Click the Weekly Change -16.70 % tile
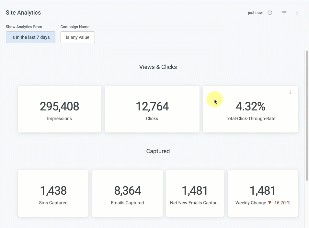 pos(263,193)
